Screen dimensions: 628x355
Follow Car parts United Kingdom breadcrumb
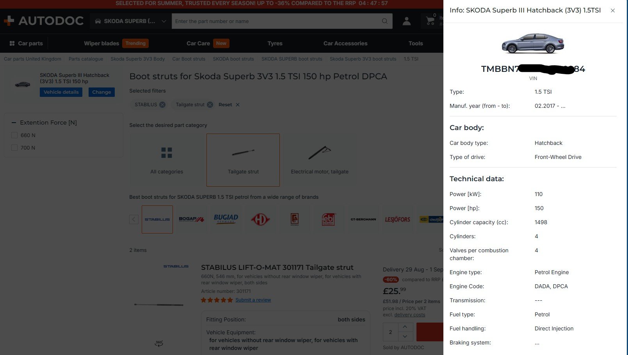(32, 59)
